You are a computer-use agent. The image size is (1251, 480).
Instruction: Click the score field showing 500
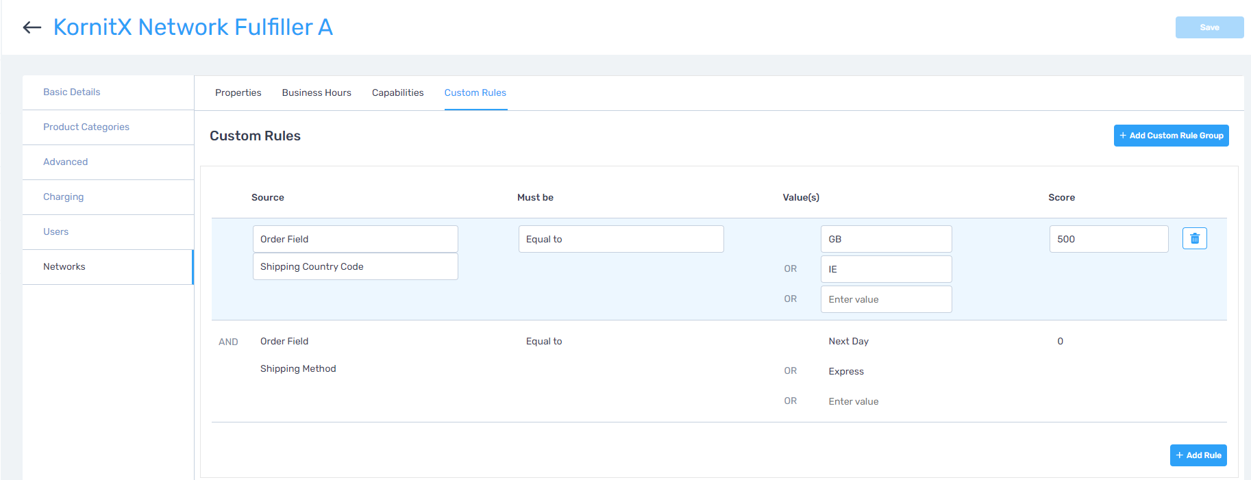click(1108, 239)
